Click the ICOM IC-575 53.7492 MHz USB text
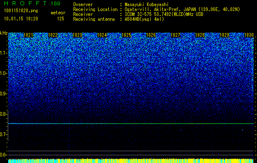 [x=164, y=14]
